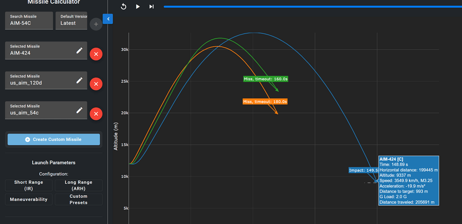This screenshot has height=224, width=462.
Task: Add missile with the plus button
Action: click(x=96, y=24)
